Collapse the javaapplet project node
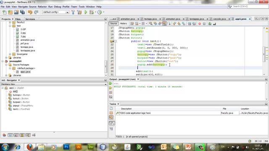Screen dimensions: 269x151 click(3, 61)
